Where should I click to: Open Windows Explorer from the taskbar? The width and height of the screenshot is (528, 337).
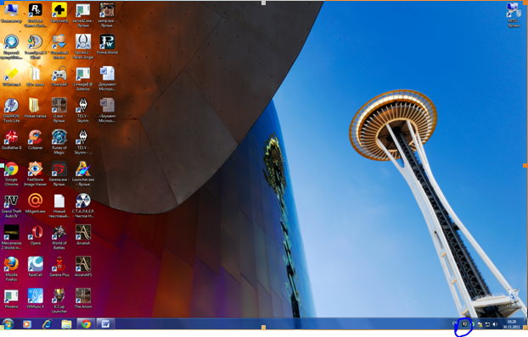tap(66, 324)
